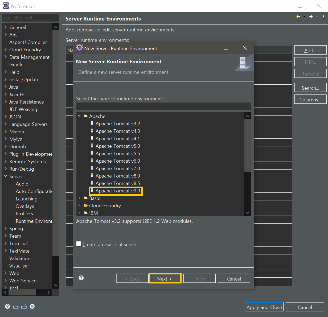This screenshot has width=328, height=317.
Task: Collapse the Server preferences node
Action: (5, 176)
